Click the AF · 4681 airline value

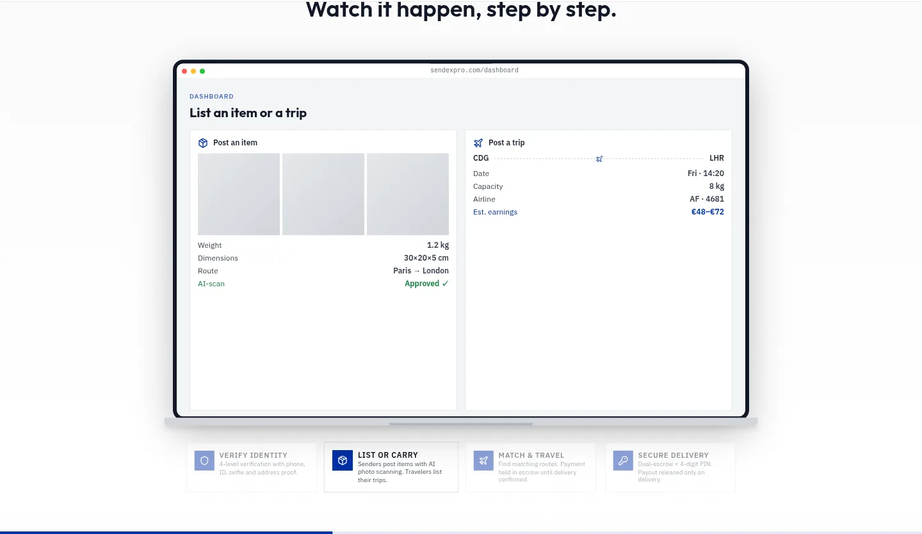click(x=707, y=199)
